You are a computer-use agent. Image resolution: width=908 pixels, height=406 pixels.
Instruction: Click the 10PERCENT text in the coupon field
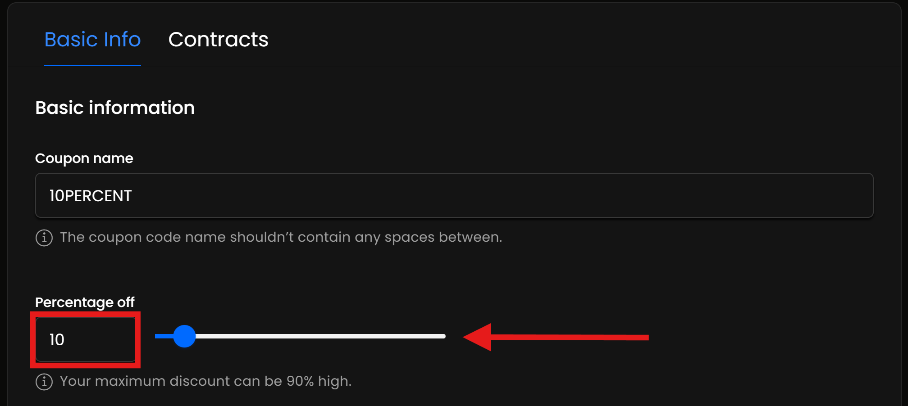coord(91,196)
